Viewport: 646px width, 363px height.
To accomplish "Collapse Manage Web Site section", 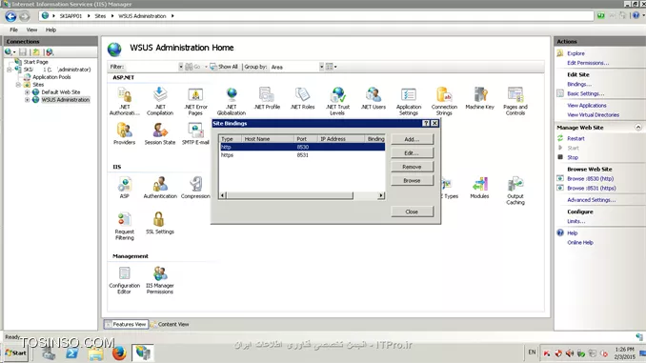I will [638, 128].
